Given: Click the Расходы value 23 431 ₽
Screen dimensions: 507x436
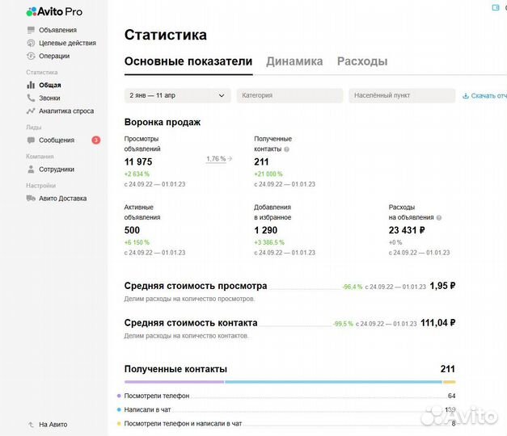Looking at the screenshot, I should pyautogui.click(x=407, y=230).
